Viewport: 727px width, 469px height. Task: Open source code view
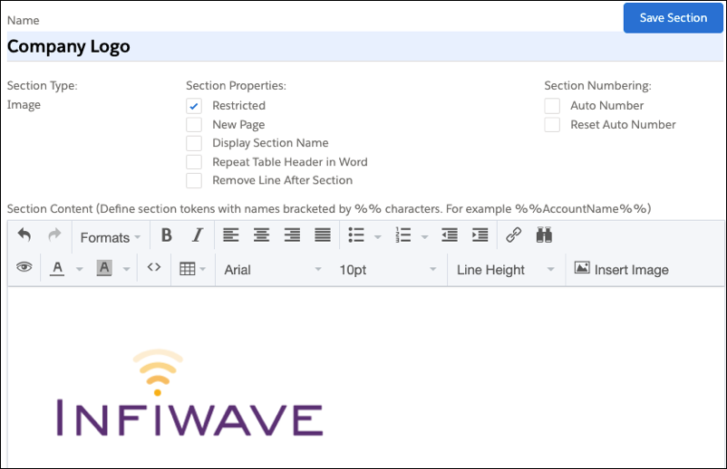[154, 267]
